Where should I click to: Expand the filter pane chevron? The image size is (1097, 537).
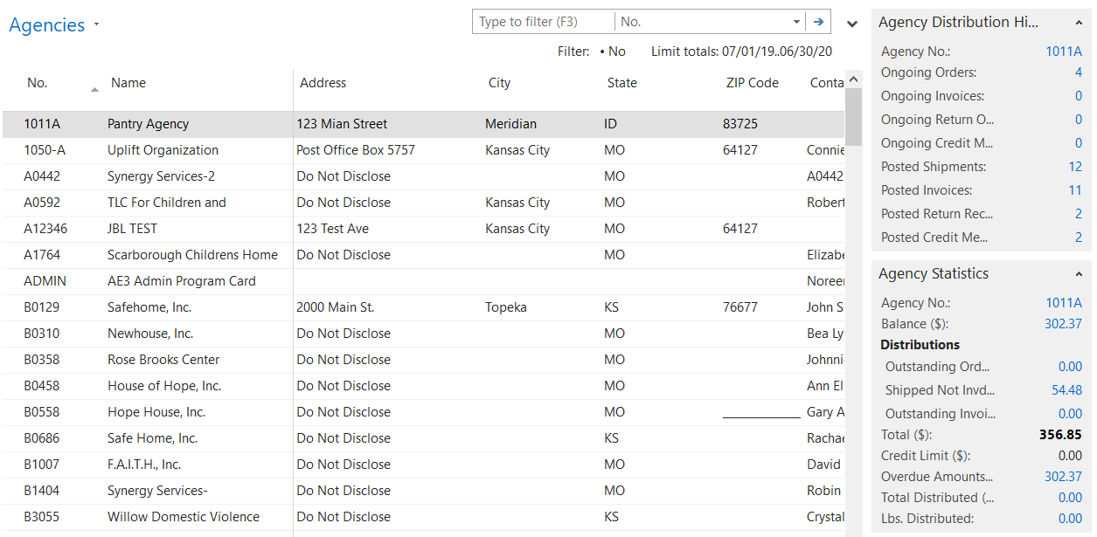tap(852, 24)
